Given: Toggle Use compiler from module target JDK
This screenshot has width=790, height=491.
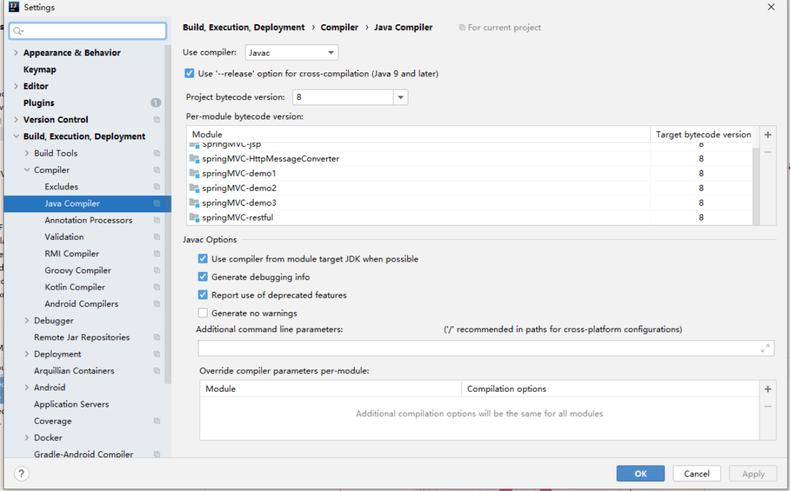Looking at the screenshot, I should 203,259.
